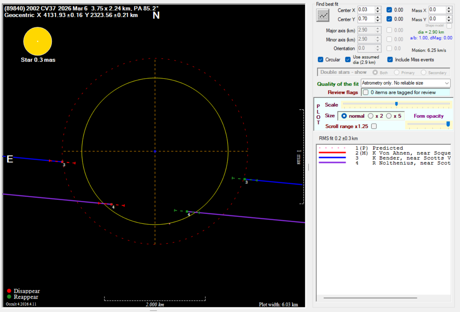Toggle Include Miss events checkbox
460x312 pixels.
tap(390, 60)
